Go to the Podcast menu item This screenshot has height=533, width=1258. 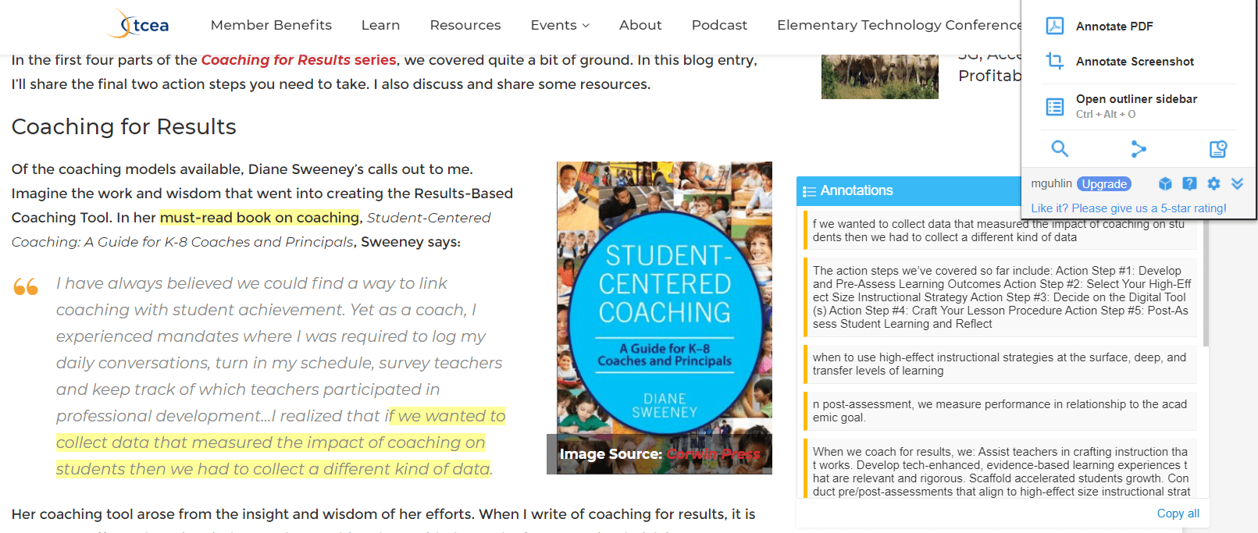tap(719, 25)
